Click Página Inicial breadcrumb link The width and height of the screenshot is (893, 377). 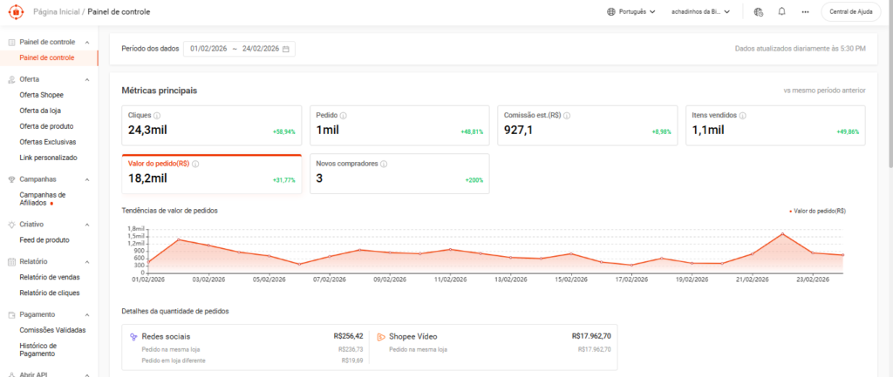(56, 12)
